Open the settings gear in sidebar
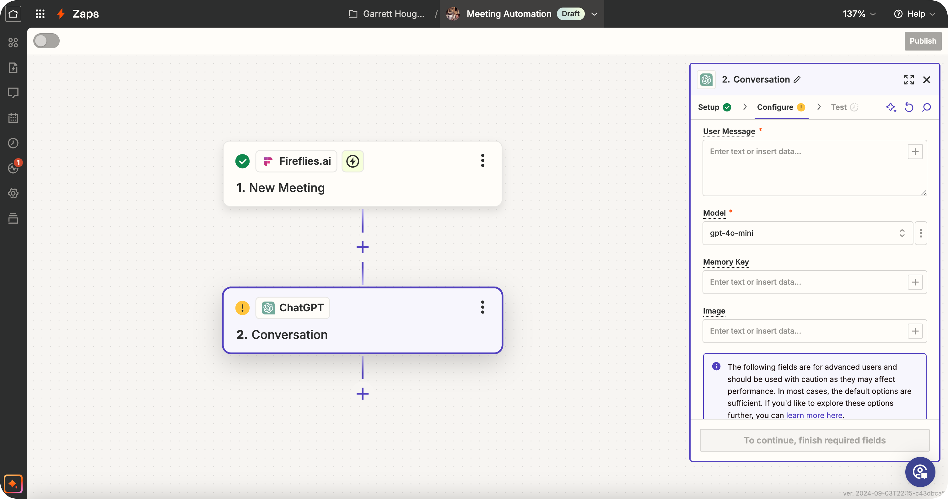948x499 pixels. click(x=13, y=193)
